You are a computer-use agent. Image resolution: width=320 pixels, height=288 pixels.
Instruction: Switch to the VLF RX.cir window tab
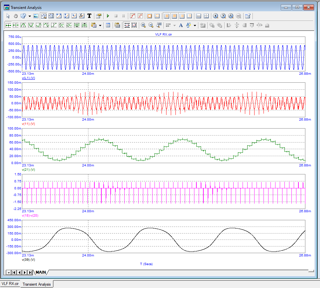tap(10, 284)
